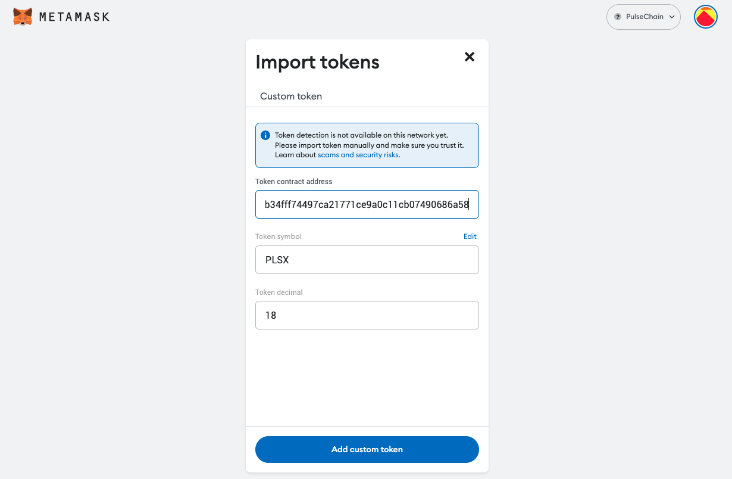Click the Token decimal field showing 18
Viewport: 732px width, 479px height.
[367, 315]
